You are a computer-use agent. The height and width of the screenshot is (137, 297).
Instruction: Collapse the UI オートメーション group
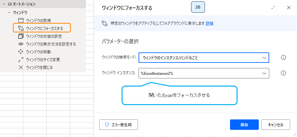pyautogui.click(x=4, y=4)
